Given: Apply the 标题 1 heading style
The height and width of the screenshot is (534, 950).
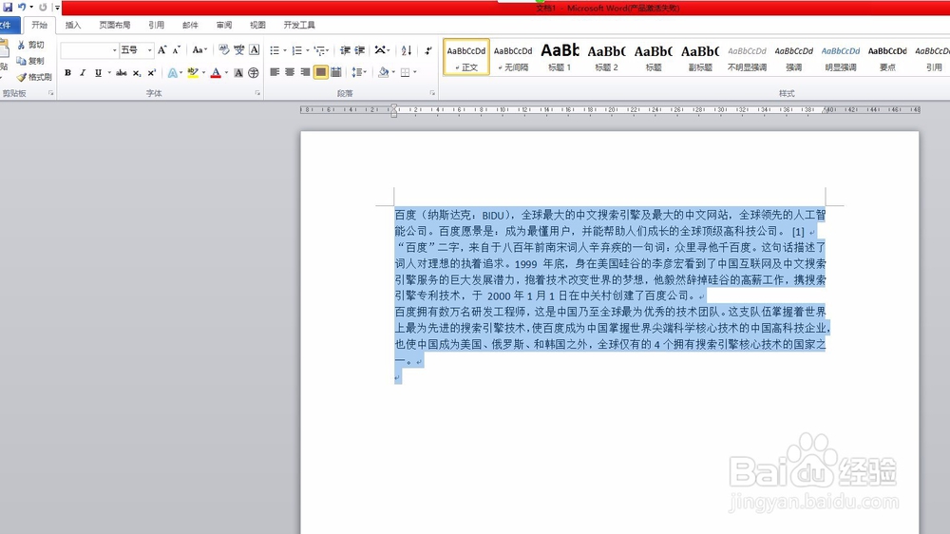Looking at the screenshot, I should point(560,58).
